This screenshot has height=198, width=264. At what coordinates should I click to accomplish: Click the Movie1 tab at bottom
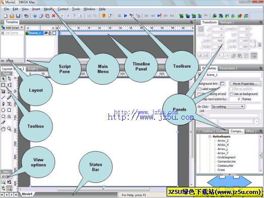tap(27, 194)
